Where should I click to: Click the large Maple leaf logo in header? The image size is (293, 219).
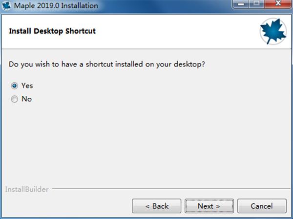tap(273, 31)
